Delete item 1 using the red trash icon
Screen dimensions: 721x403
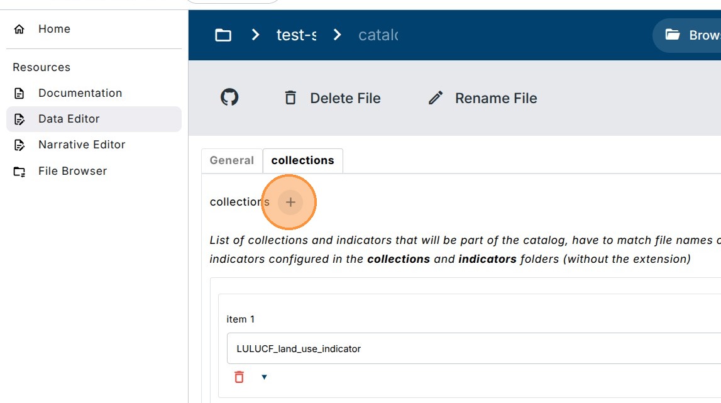[x=239, y=377]
